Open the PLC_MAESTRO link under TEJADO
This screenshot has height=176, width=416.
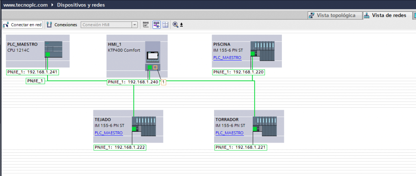pyautogui.click(x=108, y=133)
